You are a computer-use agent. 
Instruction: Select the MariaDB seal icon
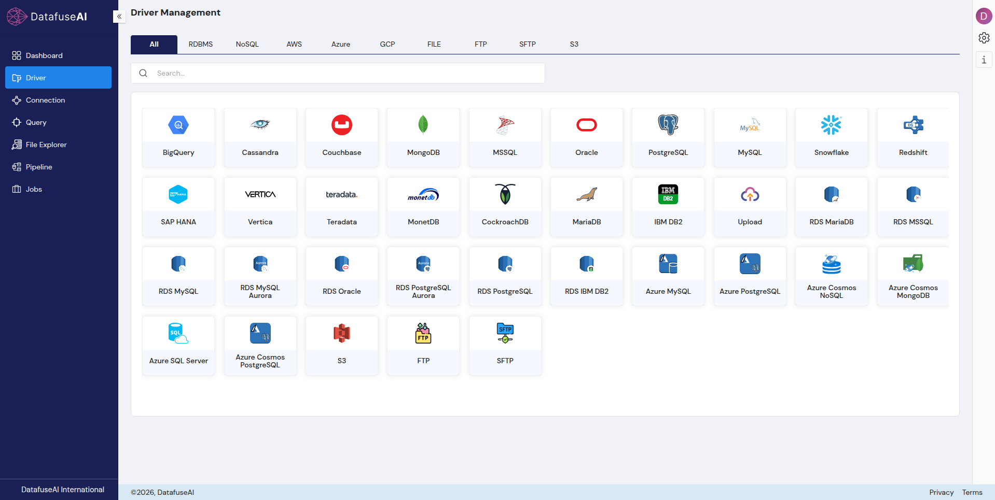point(587,194)
